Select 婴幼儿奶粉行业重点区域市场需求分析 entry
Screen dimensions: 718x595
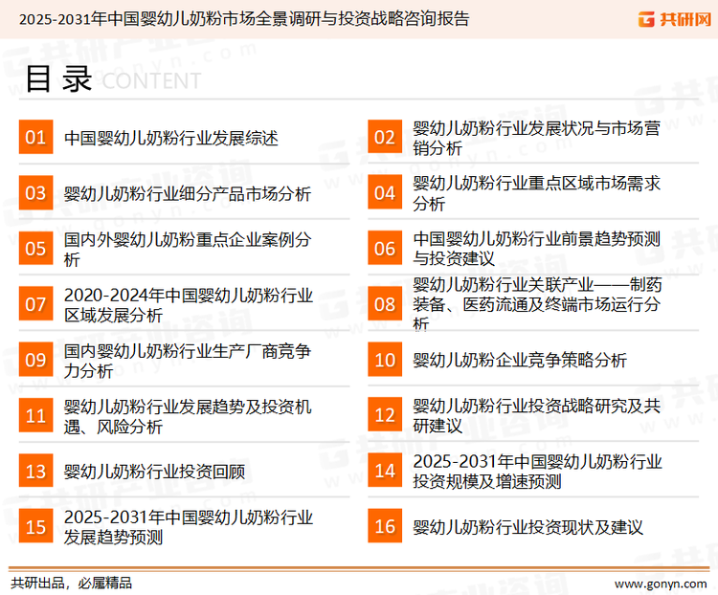click(x=536, y=193)
